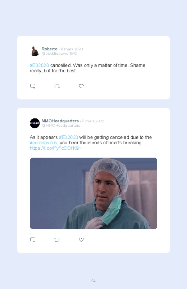Image resolution: width=187 pixels, height=289 pixels.
Task: Open the https://t.co/FyFcCOHt9H link
Action: coord(56,148)
